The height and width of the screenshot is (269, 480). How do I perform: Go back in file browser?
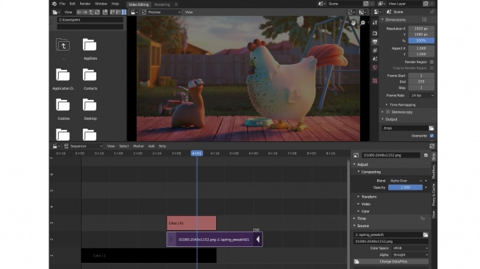pos(79,12)
